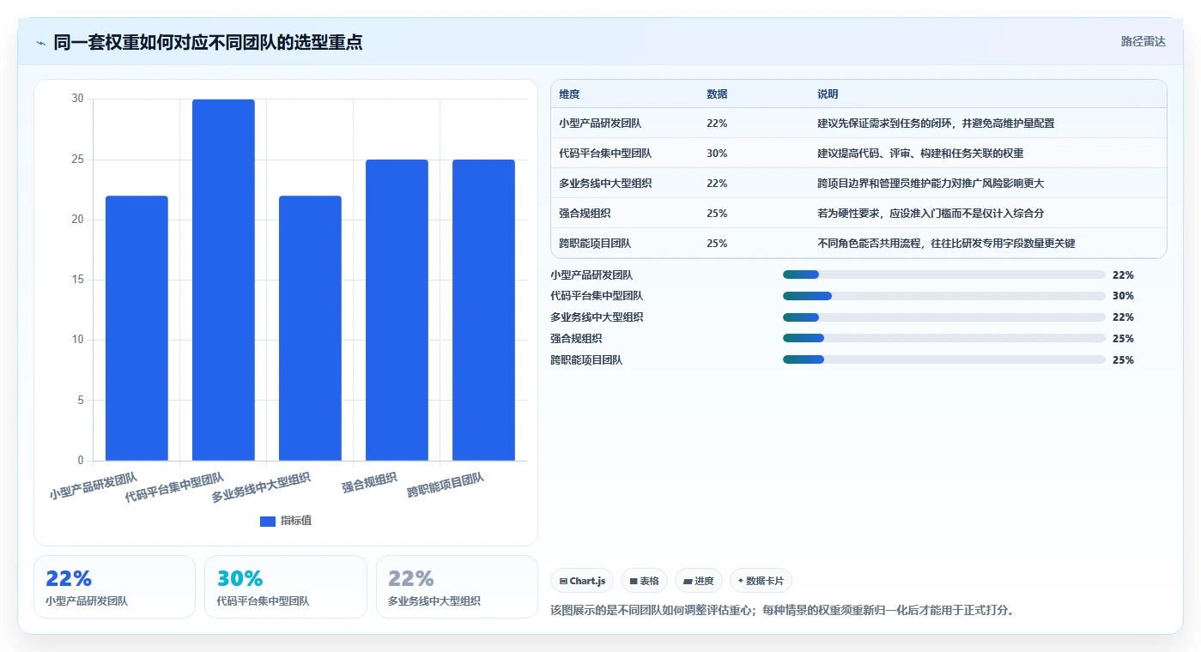Select the 多业务线中大型组织 table row name
This screenshot has width=1201, height=652.
(605, 184)
